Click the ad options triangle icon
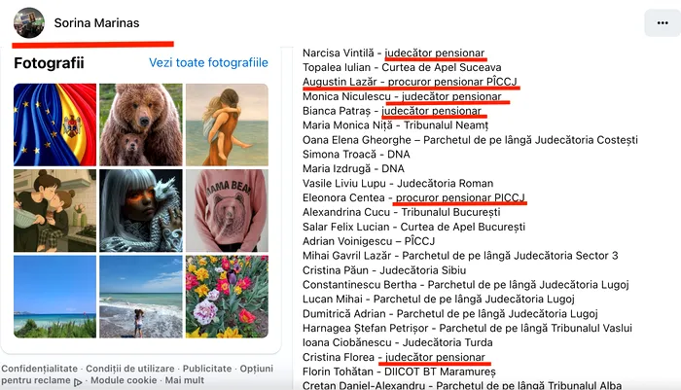Image resolution: width=681 pixels, height=390 pixels. pyautogui.click(x=78, y=382)
